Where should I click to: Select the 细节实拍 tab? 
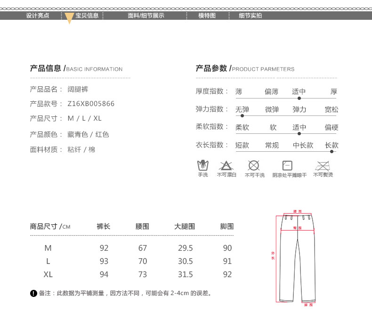pyautogui.click(x=250, y=16)
